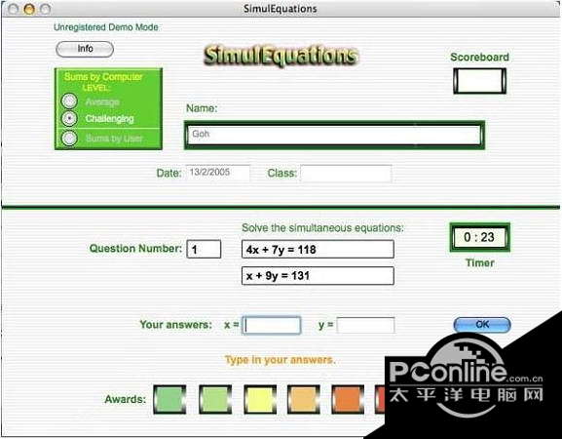The width and height of the screenshot is (562, 439).
Task: Click the tan orange award square
Action: pyautogui.click(x=304, y=399)
